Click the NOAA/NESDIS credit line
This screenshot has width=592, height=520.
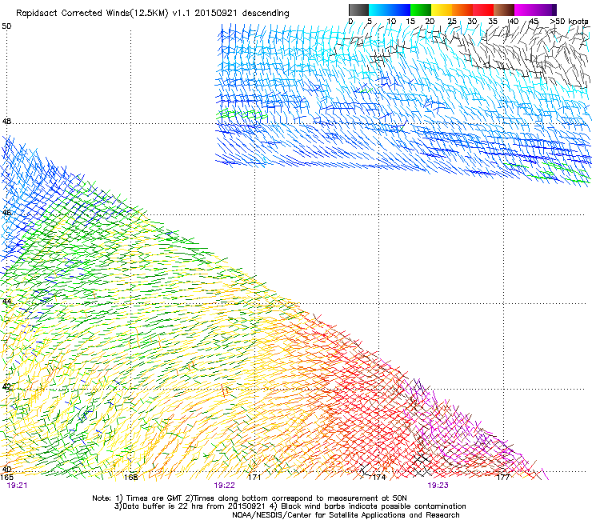point(346,515)
